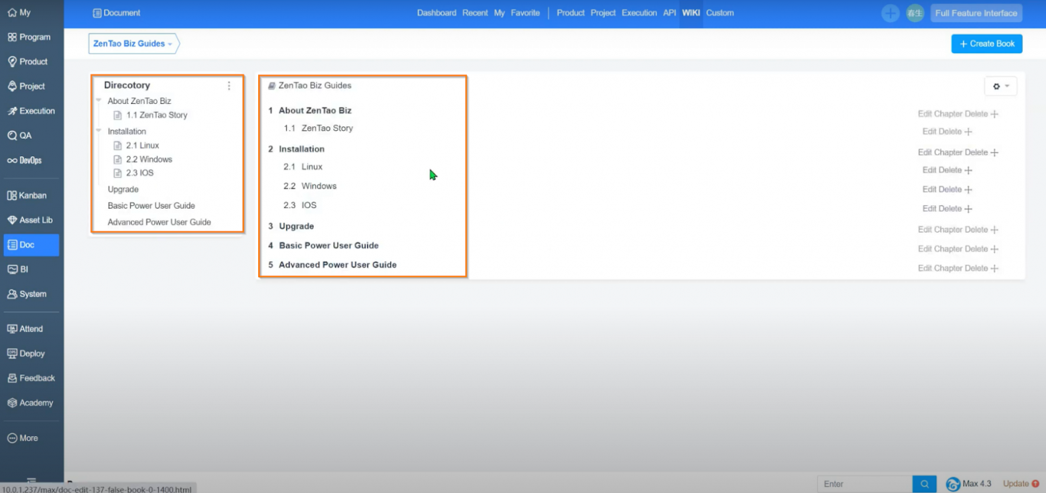This screenshot has height=493, width=1046.
Task: Click Edit on About ZenTao Biz chapter row
Action: (x=925, y=114)
